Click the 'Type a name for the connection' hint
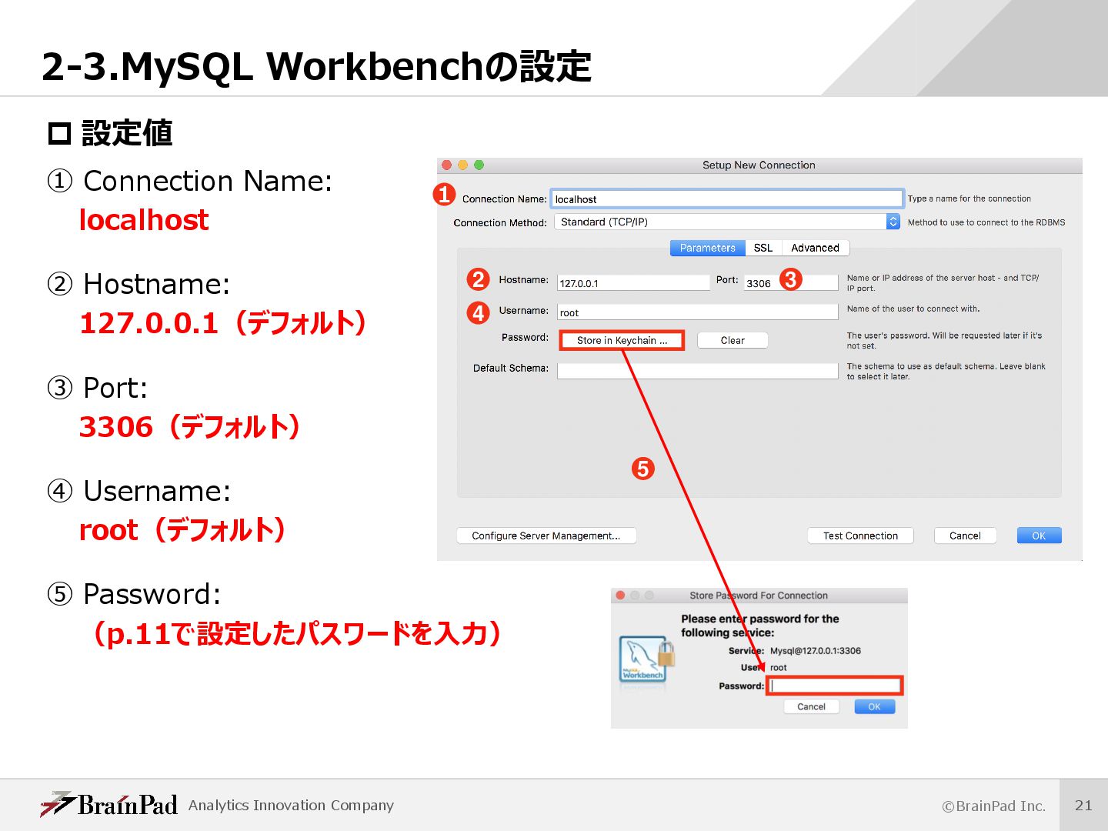Viewport: 1108px width, 831px height. (969, 199)
